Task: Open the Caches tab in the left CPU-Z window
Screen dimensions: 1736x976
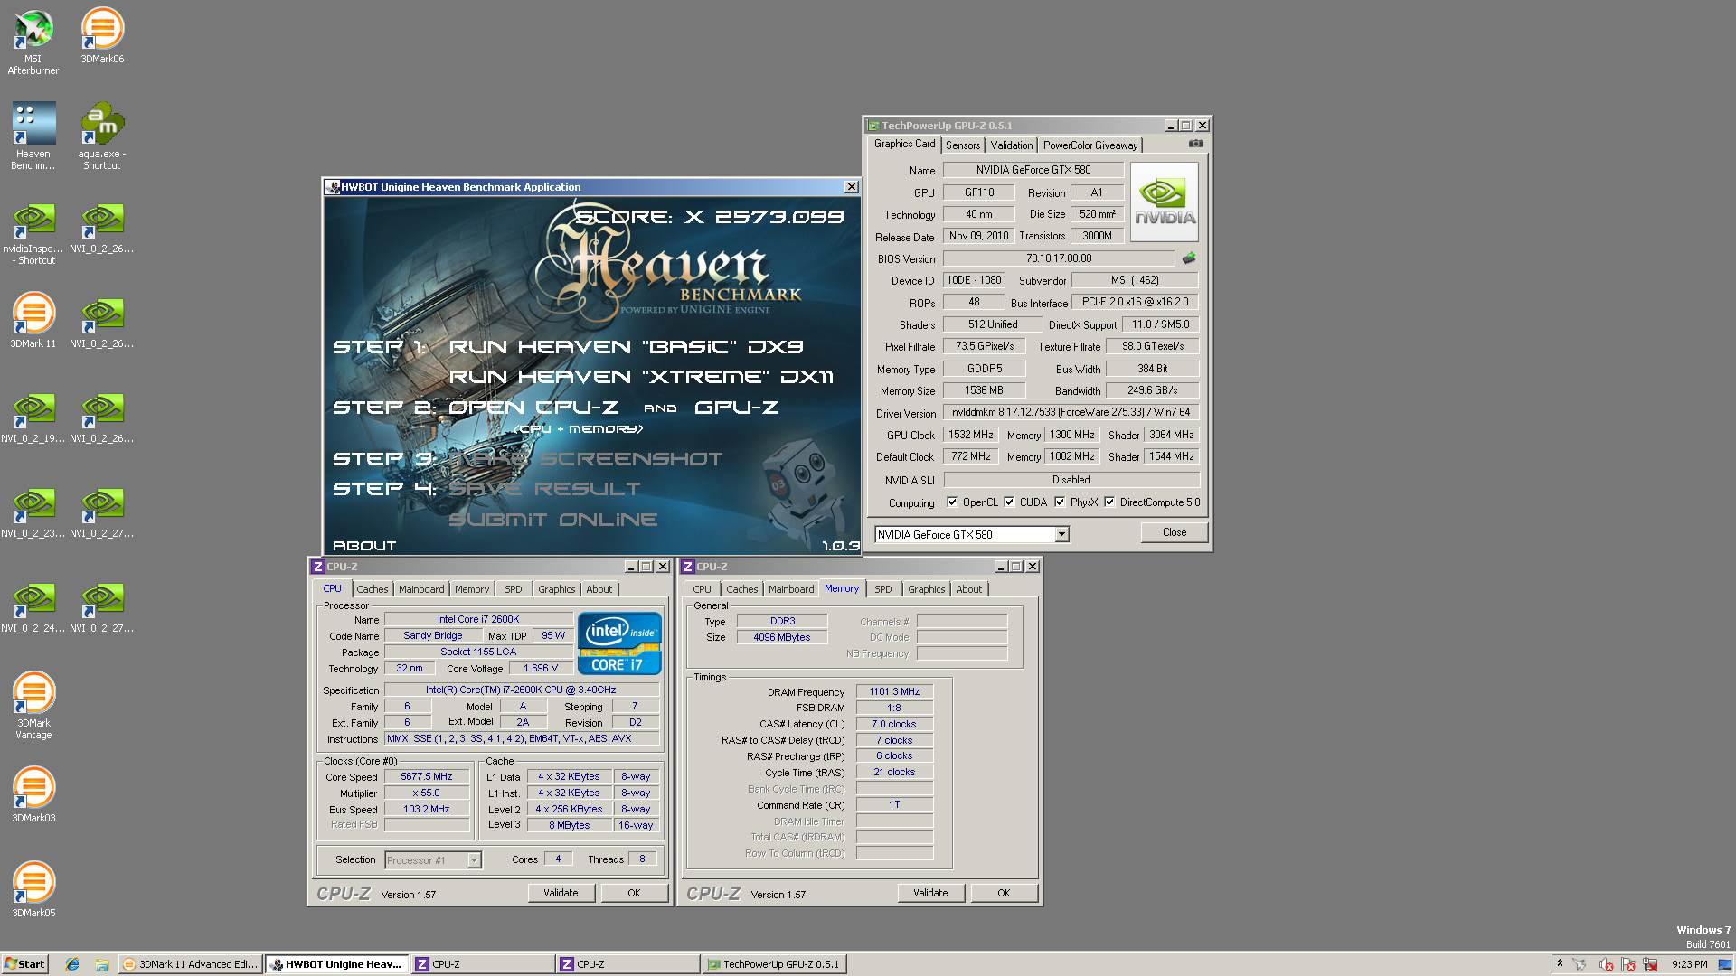Action: pos(372,589)
